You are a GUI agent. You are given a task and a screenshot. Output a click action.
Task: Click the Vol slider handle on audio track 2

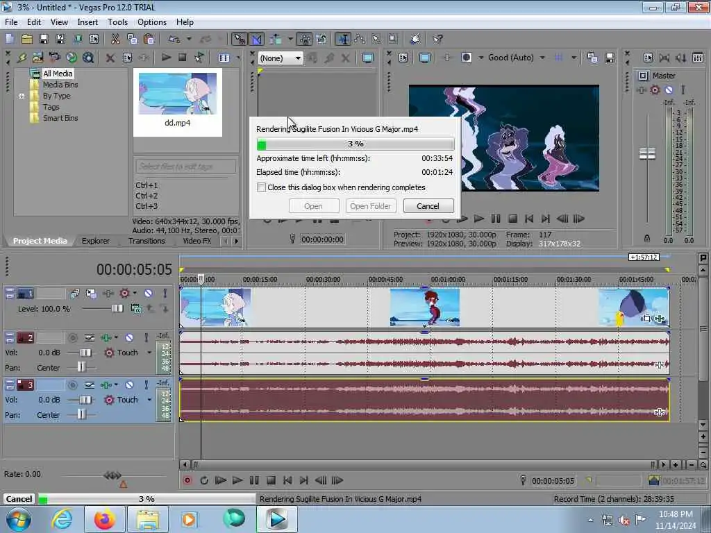tap(85, 353)
